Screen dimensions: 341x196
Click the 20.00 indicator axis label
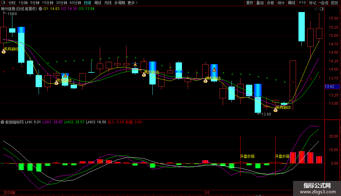[333, 136]
